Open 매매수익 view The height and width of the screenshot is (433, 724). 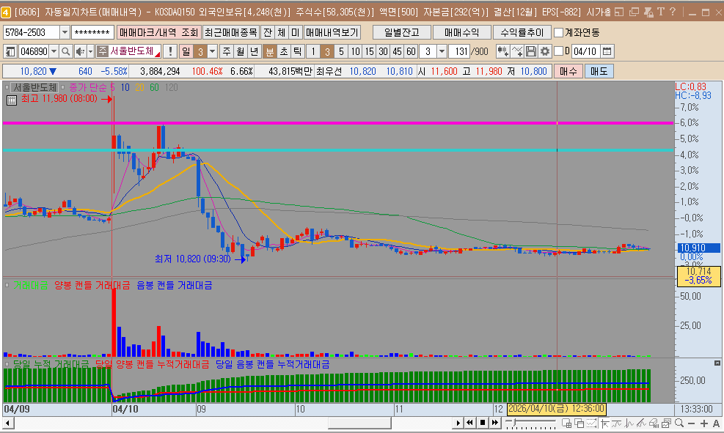click(461, 32)
